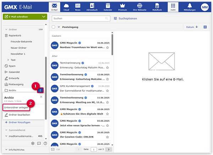The height and width of the screenshot is (155, 213).
Task: Star the Schützen Sie Ihre digitale Welt email
Action: tap(108, 114)
